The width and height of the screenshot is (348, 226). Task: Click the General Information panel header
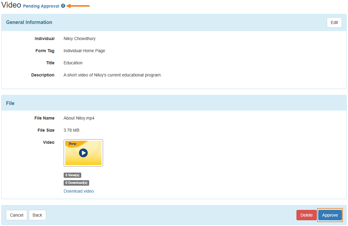[x=29, y=22]
